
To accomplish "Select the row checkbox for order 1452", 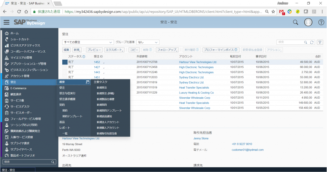I will coord(65,62).
